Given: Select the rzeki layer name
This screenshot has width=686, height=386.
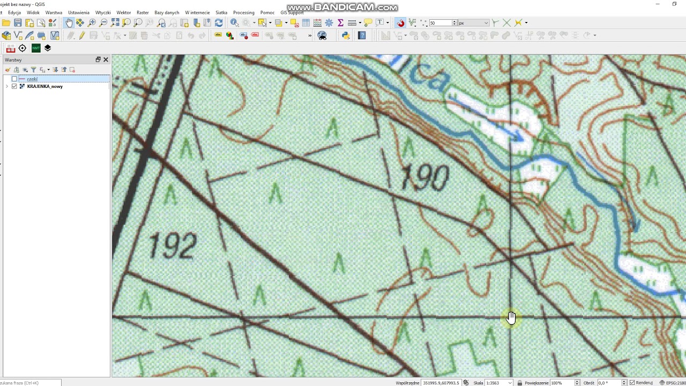Looking at the screenshot, I should pyautogui.click(x=32, y=79).
